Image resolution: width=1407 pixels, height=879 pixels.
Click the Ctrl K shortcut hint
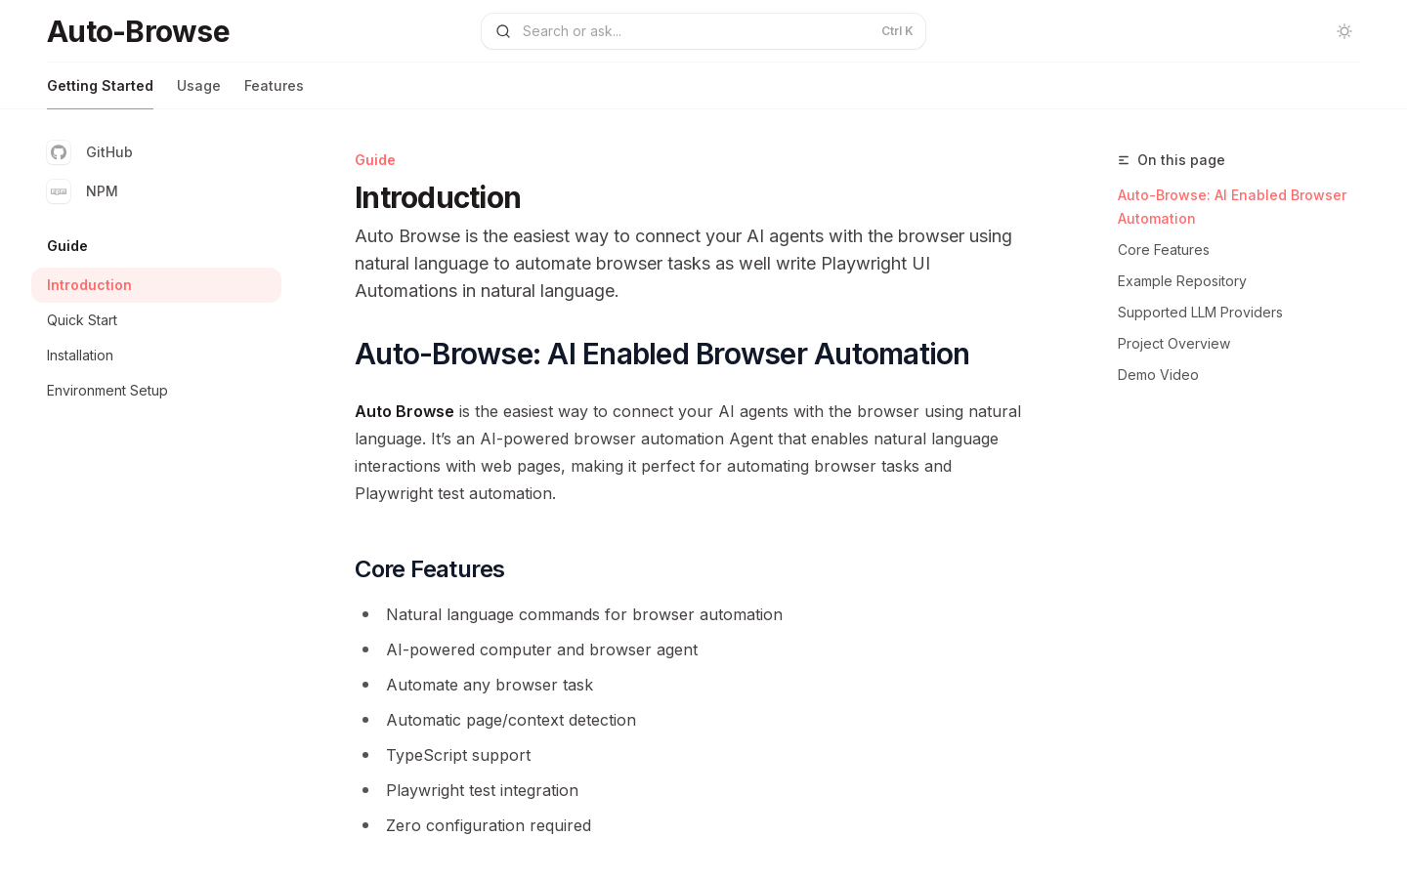click(897, 31)
